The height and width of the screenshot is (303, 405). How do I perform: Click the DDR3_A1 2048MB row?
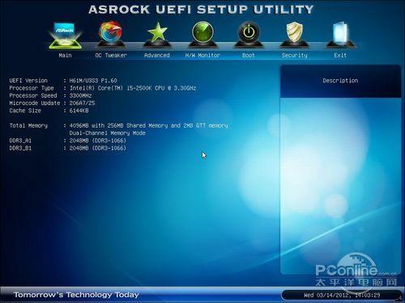coord(67,141)
